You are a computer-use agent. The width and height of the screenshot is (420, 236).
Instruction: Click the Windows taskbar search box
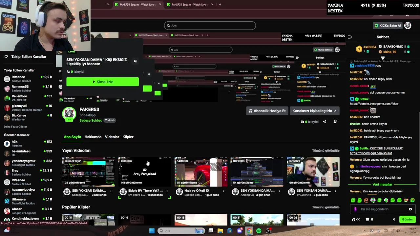click(181, 231)
